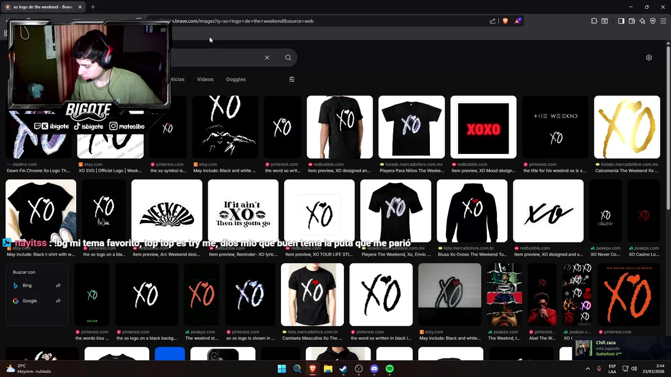This screenshot has width=671, height=377.
Task: Switch the ESP LAA keyboard language
Action: click(612, 369)
